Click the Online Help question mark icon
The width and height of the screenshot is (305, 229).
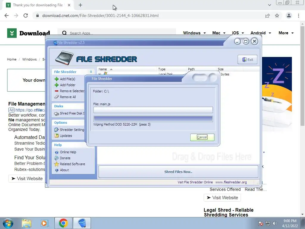click(x=57, y=152)
